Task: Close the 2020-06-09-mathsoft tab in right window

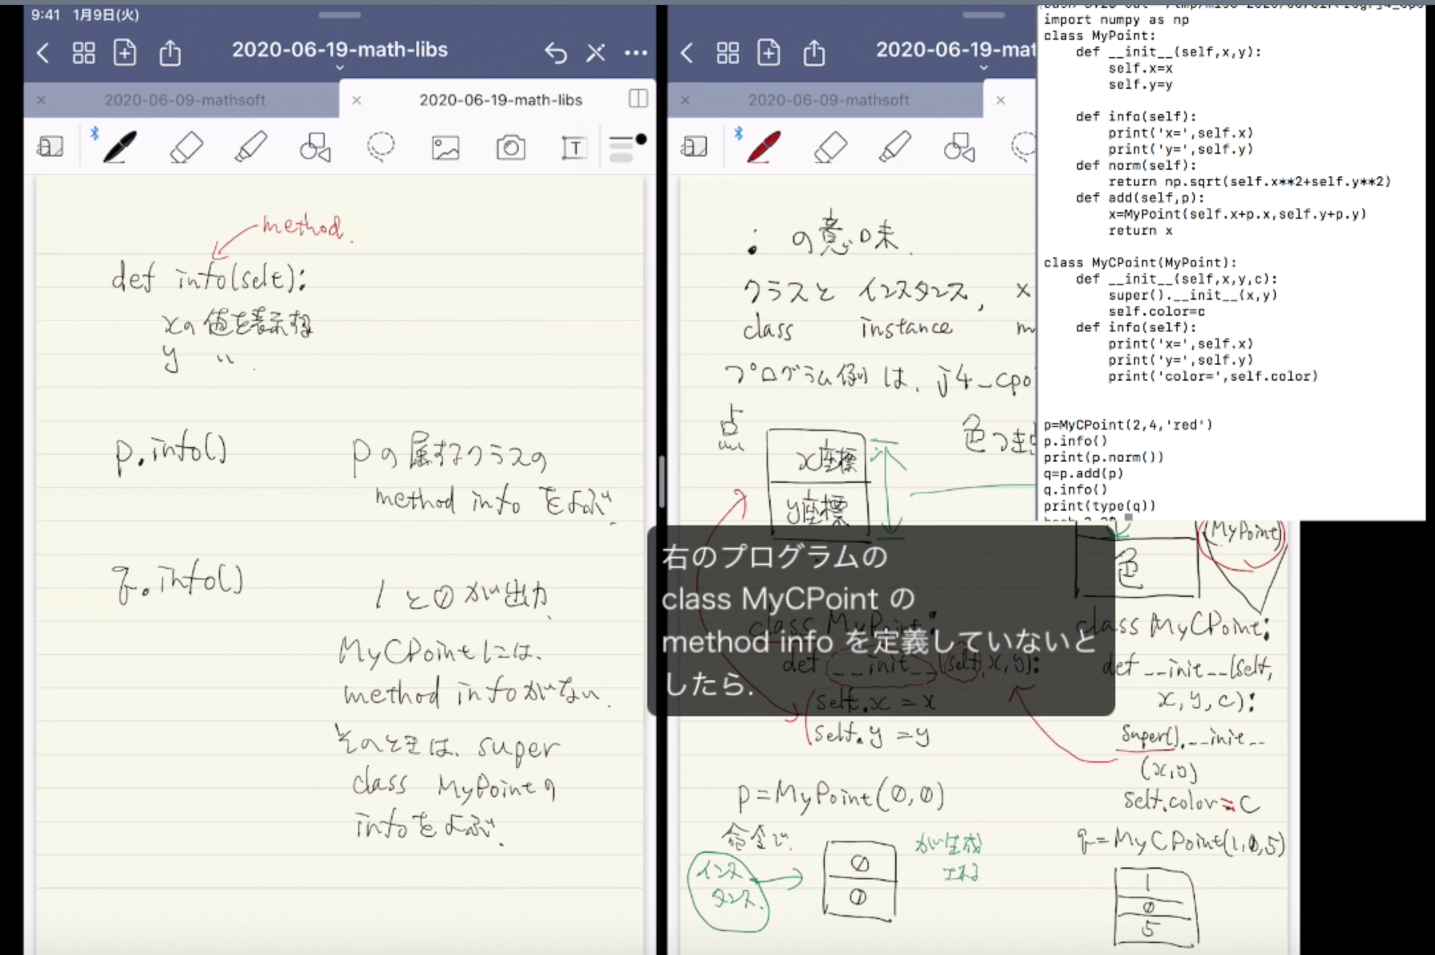Action: [x=685, y=100]
